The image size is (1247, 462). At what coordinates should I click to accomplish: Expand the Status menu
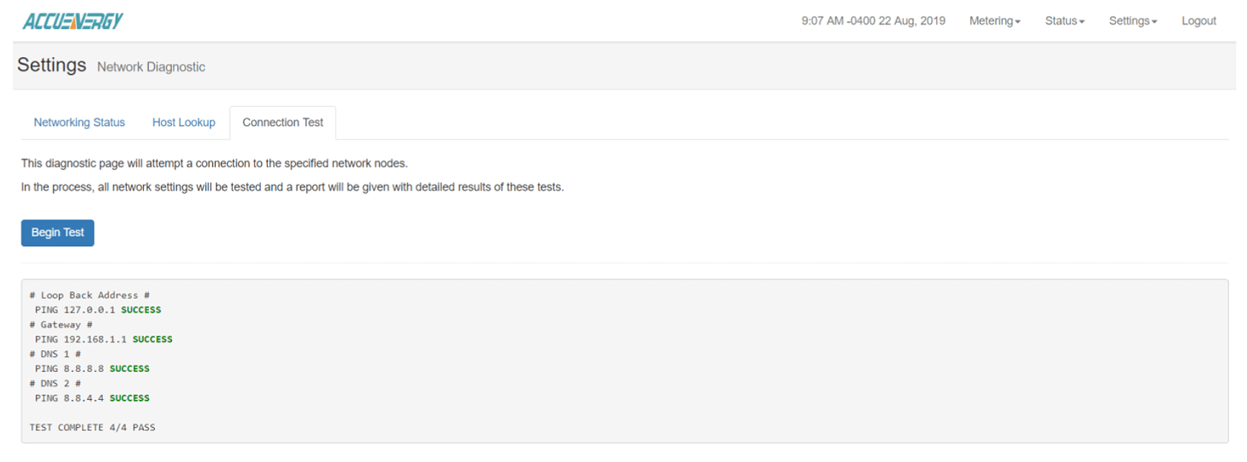coord(1064,21)
